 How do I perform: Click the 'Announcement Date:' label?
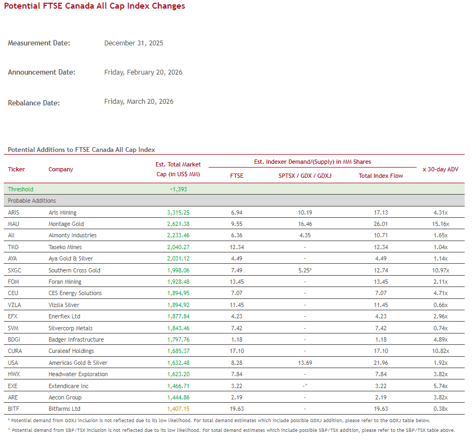coord(42,72)
